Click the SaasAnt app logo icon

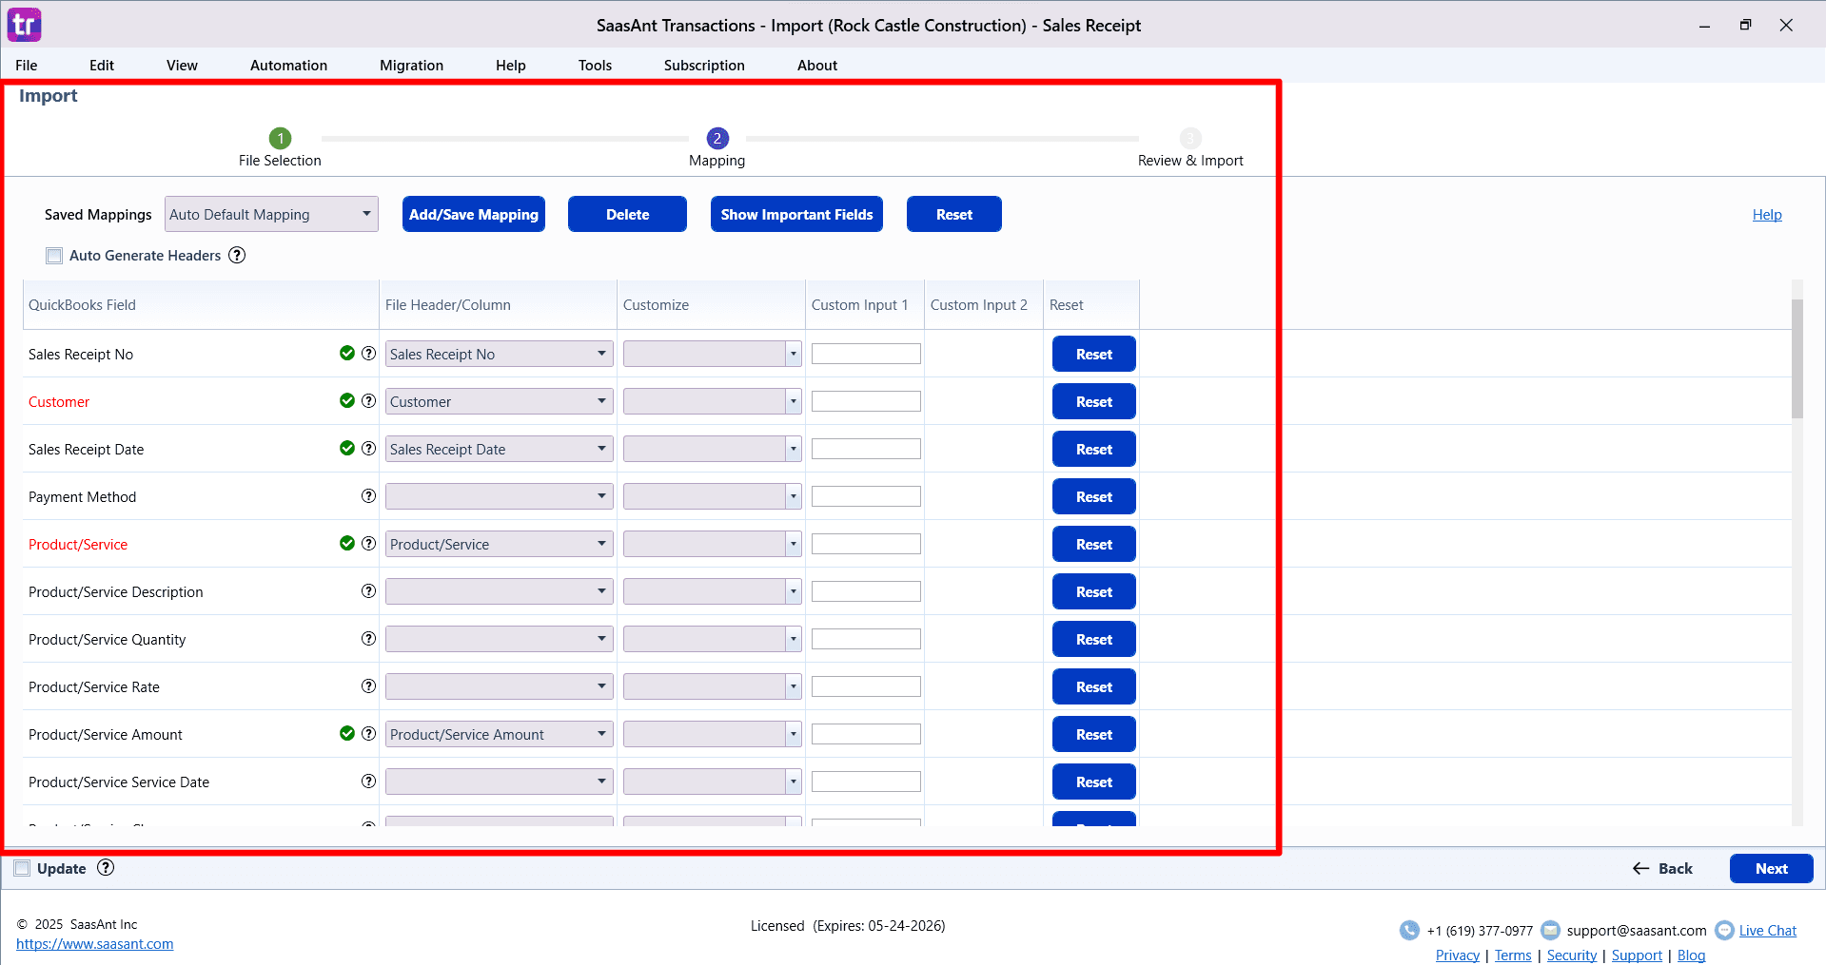click(x=24, y=25)
